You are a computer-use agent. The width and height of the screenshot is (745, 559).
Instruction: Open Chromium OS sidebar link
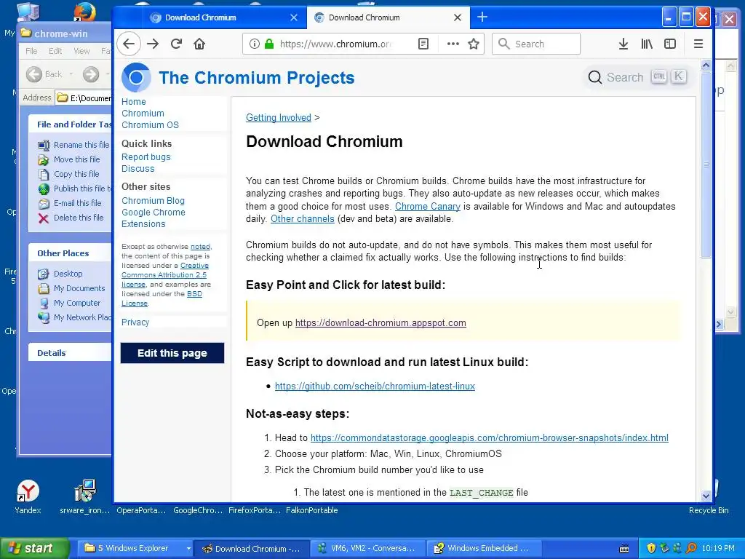150,125
